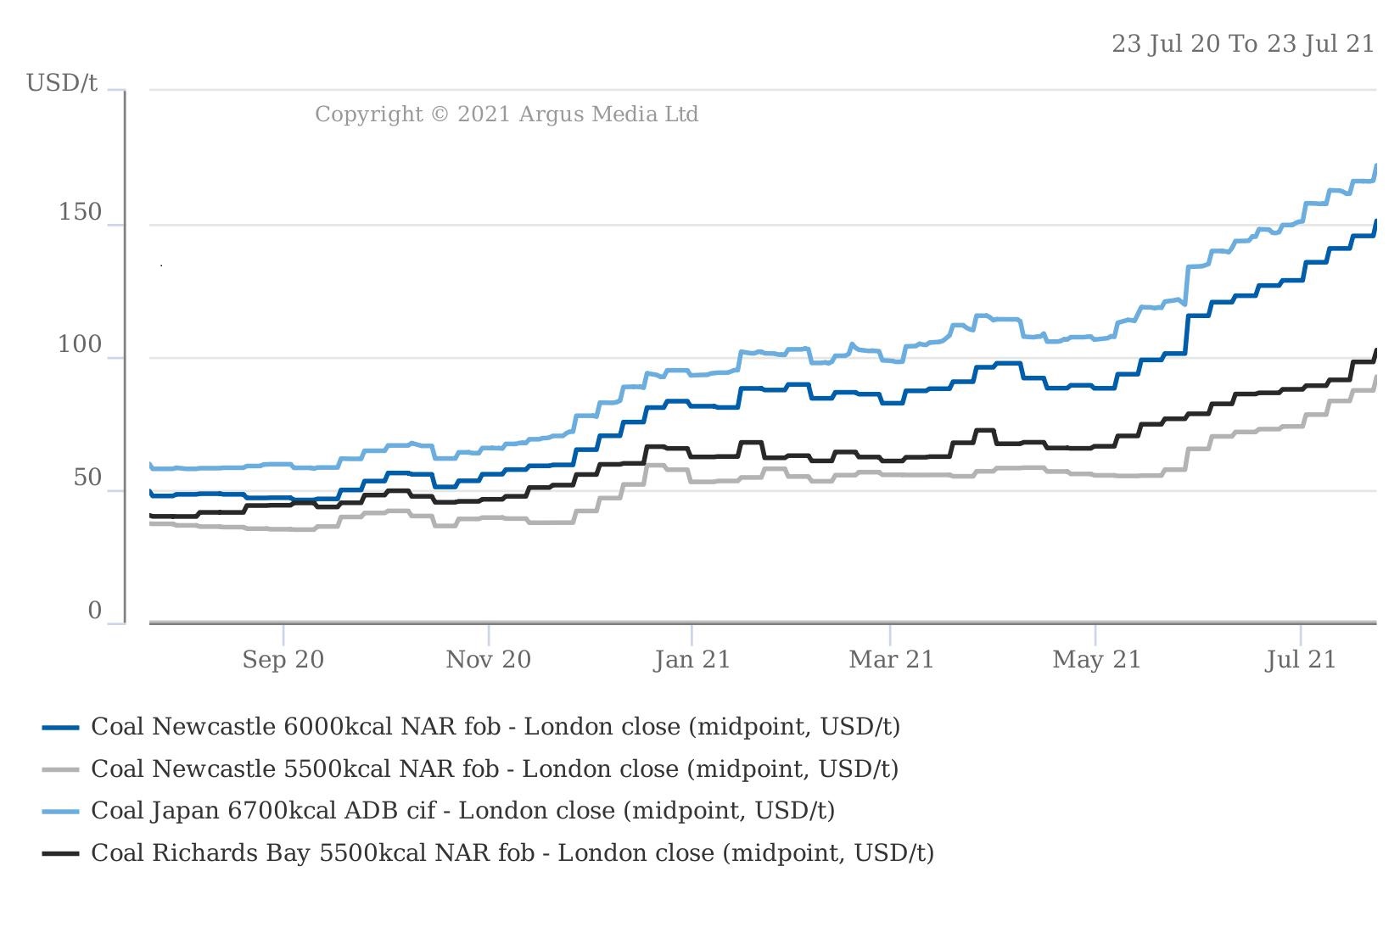Click the 150 y-axis value label

[80, 213]
